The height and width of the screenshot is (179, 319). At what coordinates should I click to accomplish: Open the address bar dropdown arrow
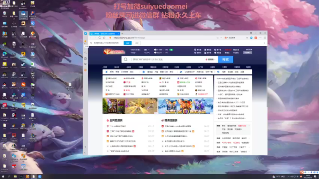tap(221, 38)
